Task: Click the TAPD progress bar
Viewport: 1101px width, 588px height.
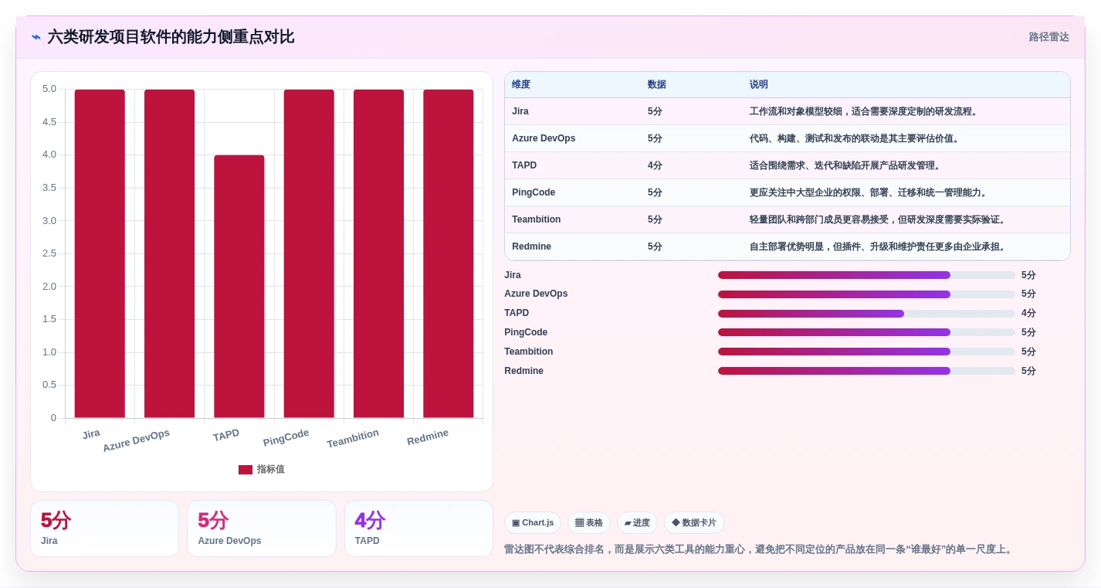Action: coord(866,314)
